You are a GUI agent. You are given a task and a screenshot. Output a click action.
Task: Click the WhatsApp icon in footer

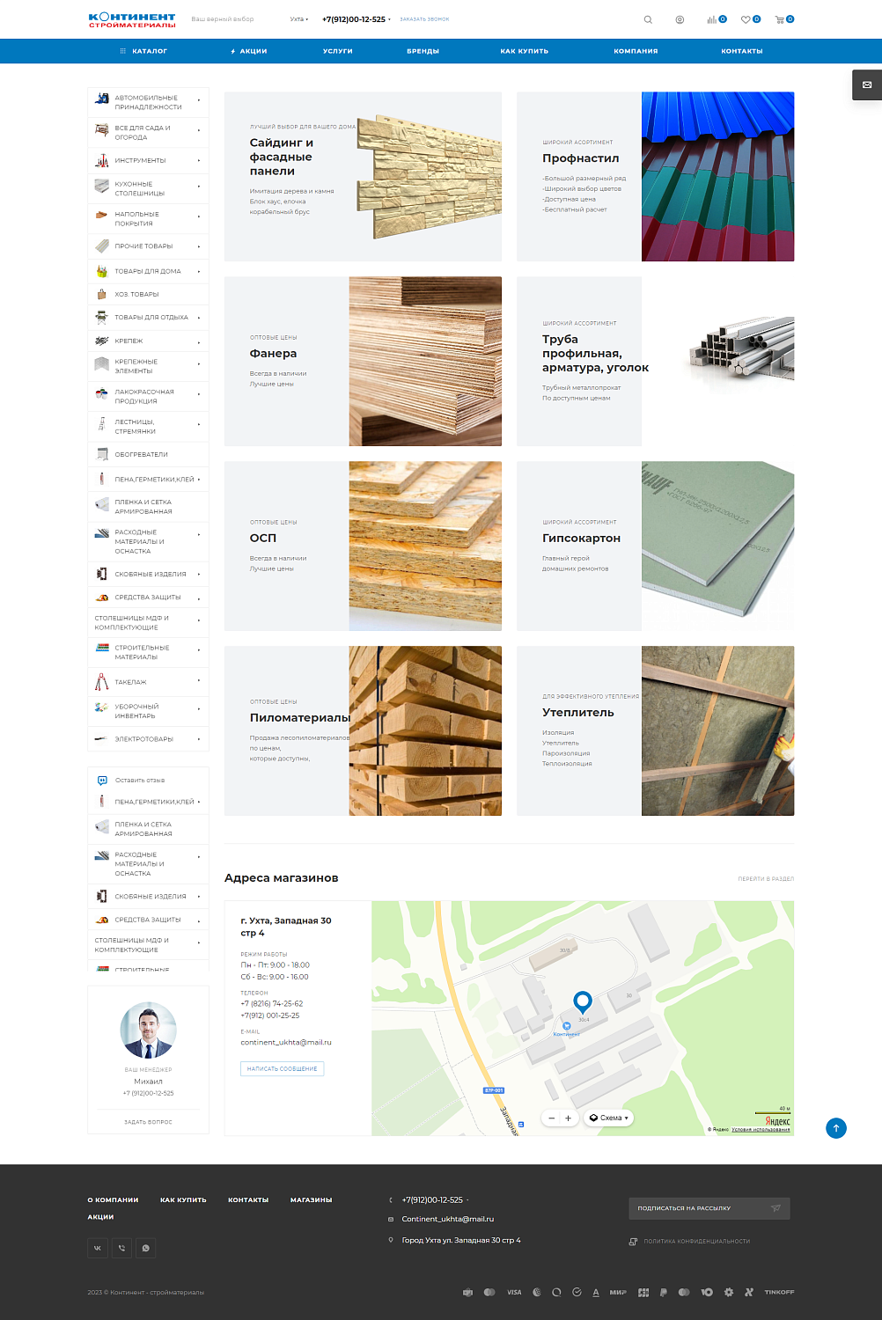point(145,1248)
